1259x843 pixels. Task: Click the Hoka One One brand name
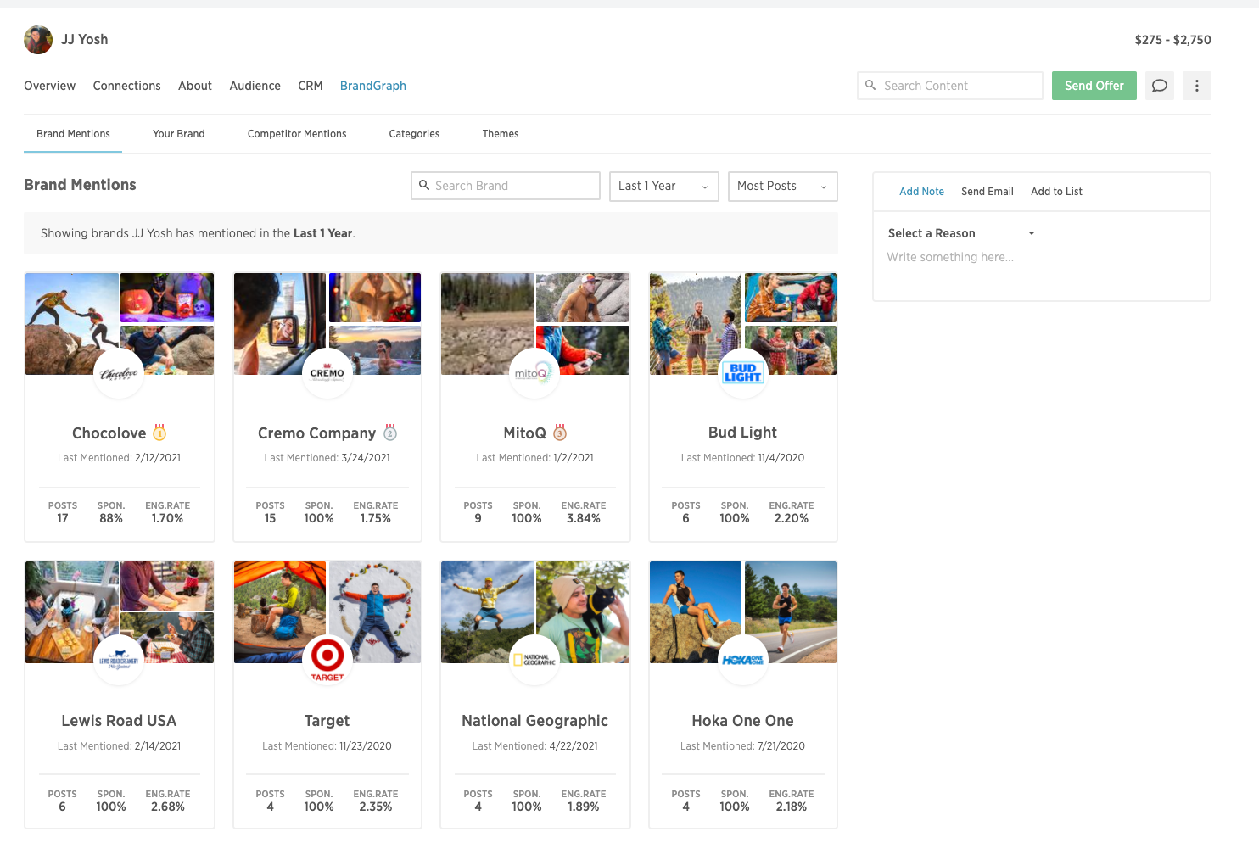tap(743, 721)
